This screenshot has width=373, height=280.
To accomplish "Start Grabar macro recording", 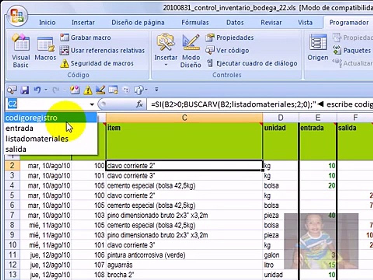I will click(85, 38).
